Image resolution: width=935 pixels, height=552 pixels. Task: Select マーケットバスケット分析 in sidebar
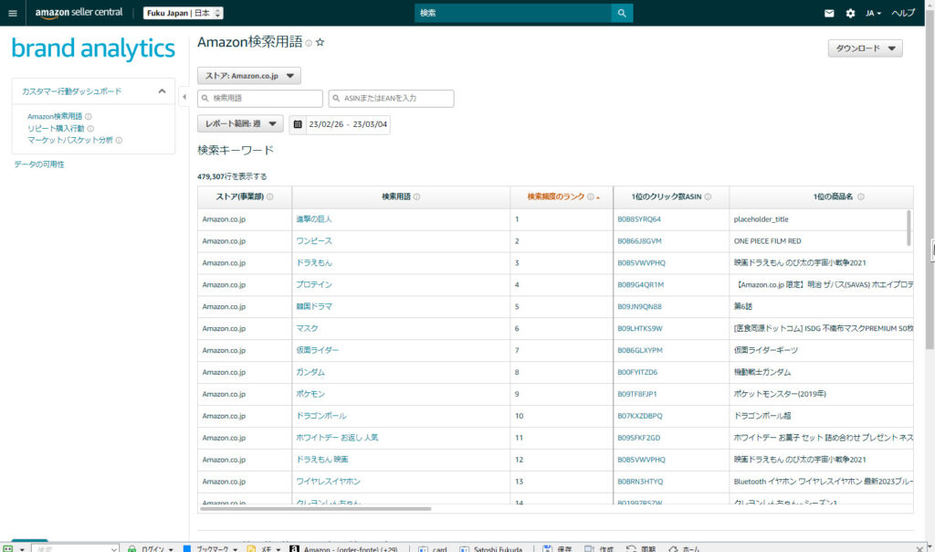[69, 141]
